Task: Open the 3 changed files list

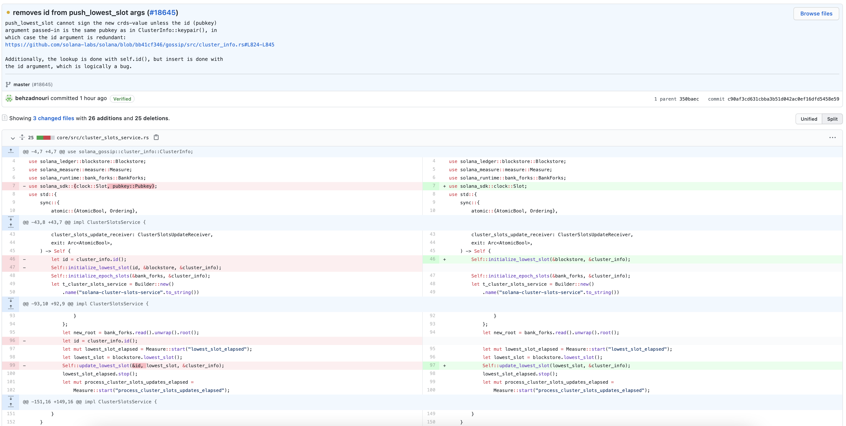Action: pyautogui.click(x=54, y=118)
